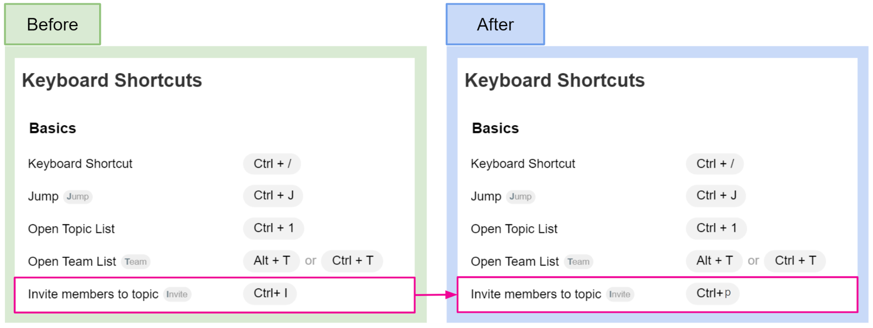Click Ctrl + / badge in Before panel

tap(272, 164)
